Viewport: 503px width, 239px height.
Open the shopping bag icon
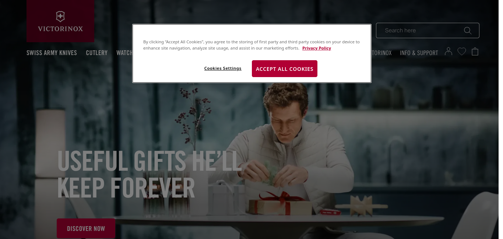tap(475, 51)
